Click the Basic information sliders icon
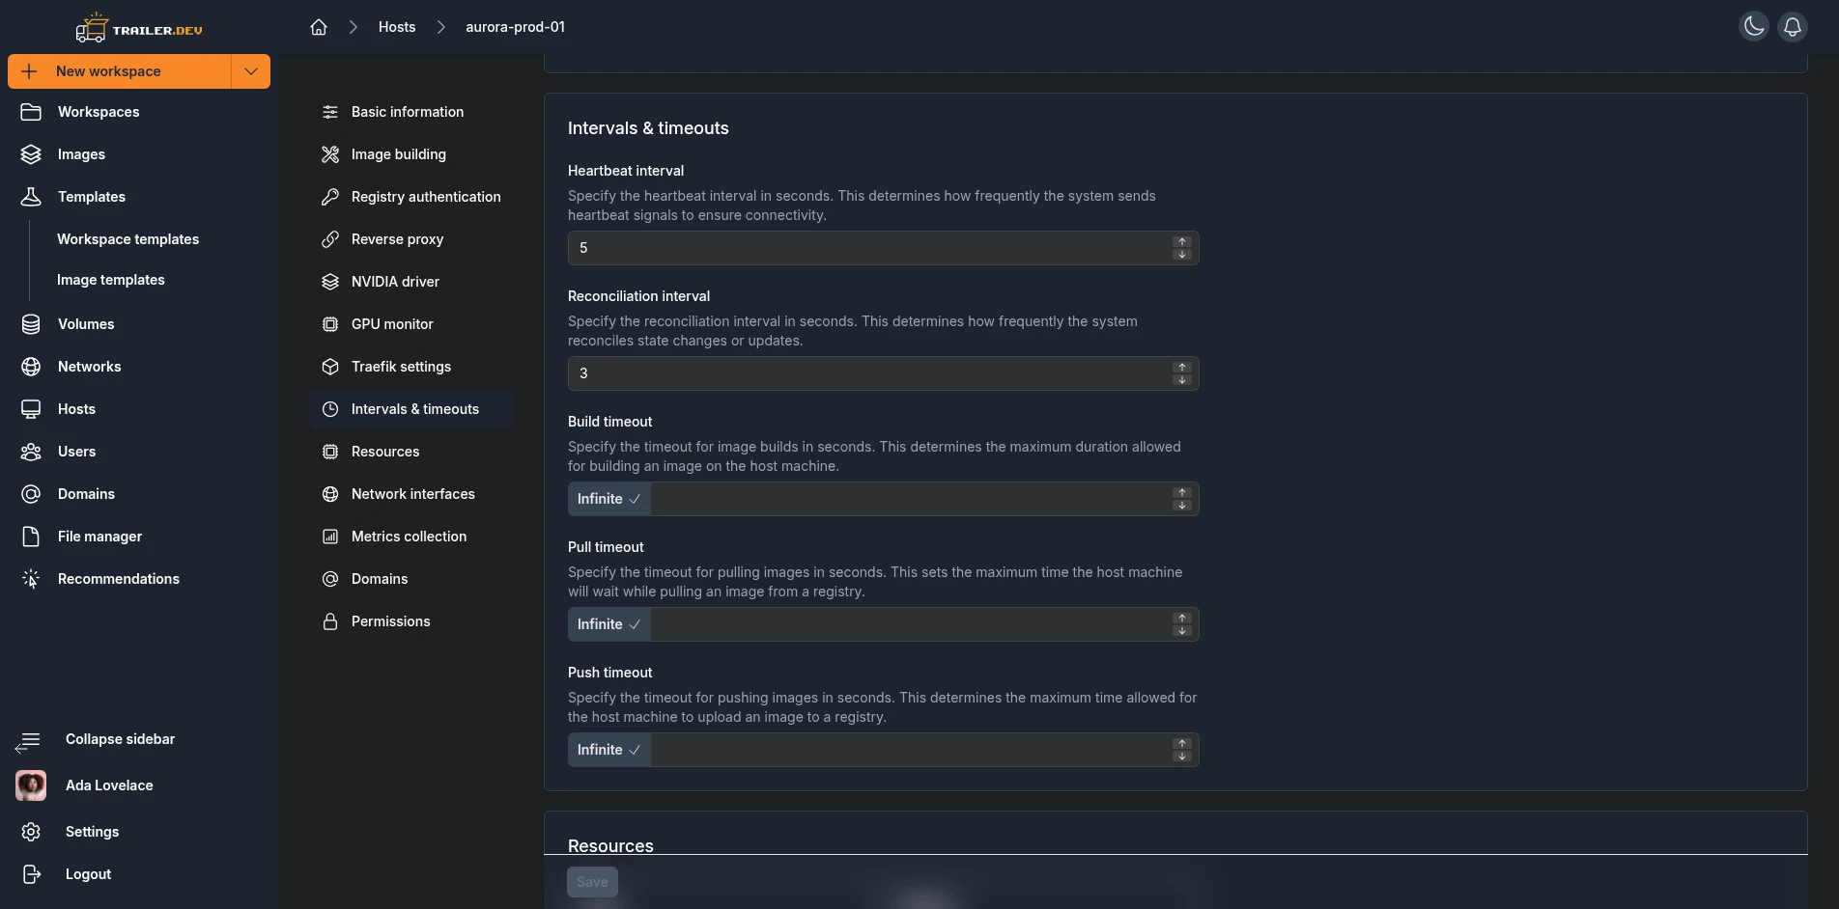The width and height of the screenshot is (1839, 909). [x=330, y=112]
